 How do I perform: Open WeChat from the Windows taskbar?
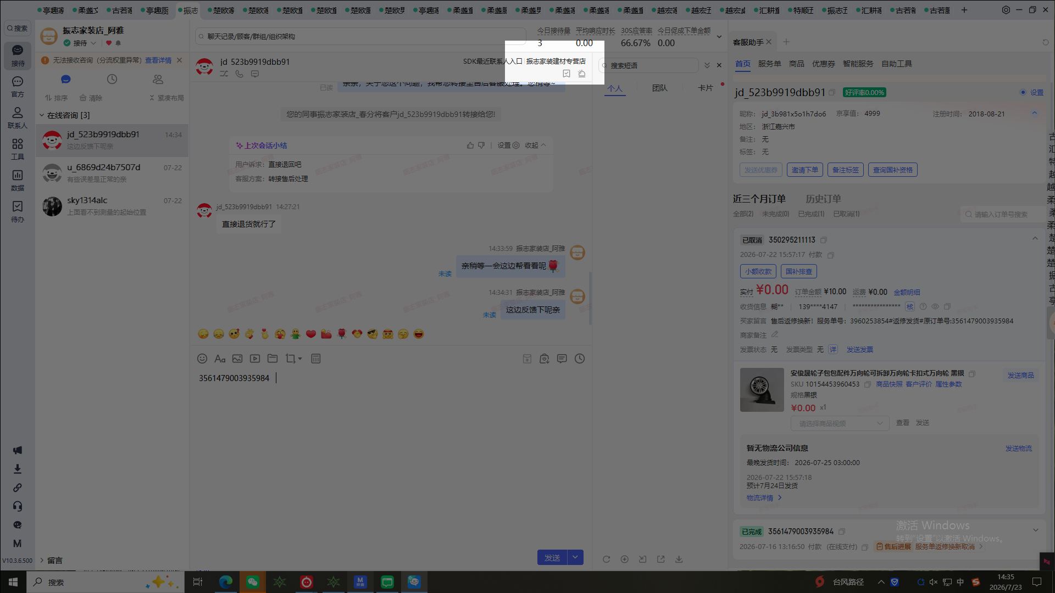[253, 582]
